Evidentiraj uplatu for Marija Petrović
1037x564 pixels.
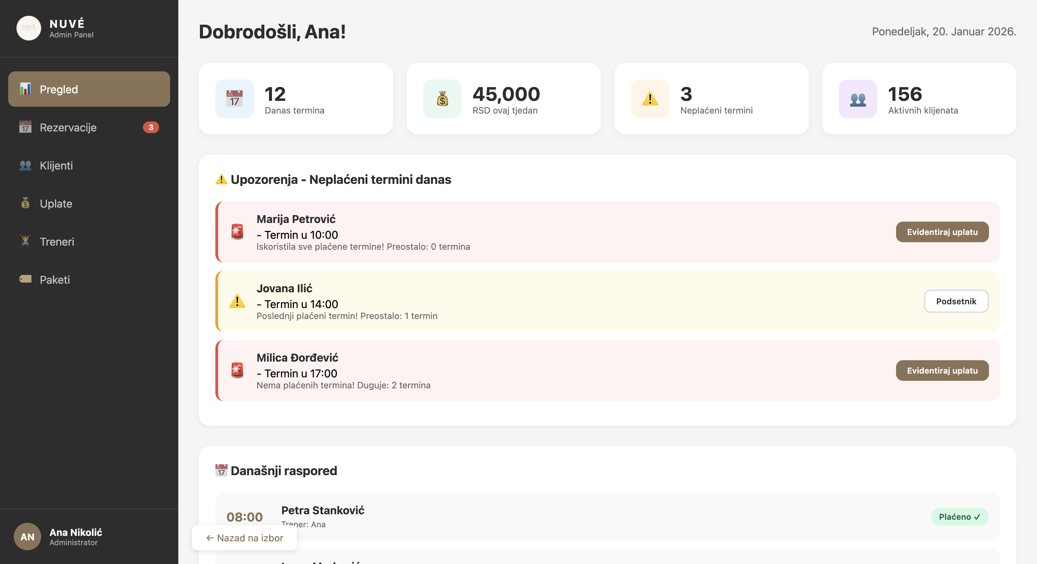[x=942, y=232]
